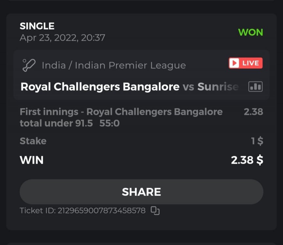Copy the Ticket ID with copy icon

pyautogui.click(x=155, y=211)
